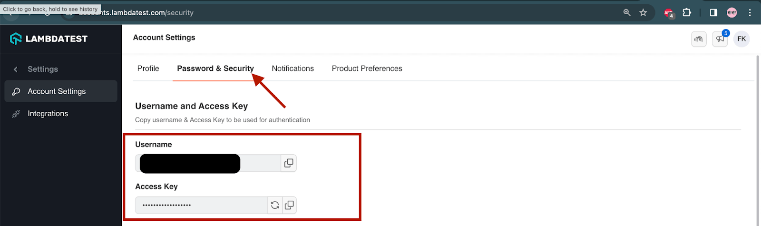
Task: Copy the Access Key value
Action: tap(289, 205)
